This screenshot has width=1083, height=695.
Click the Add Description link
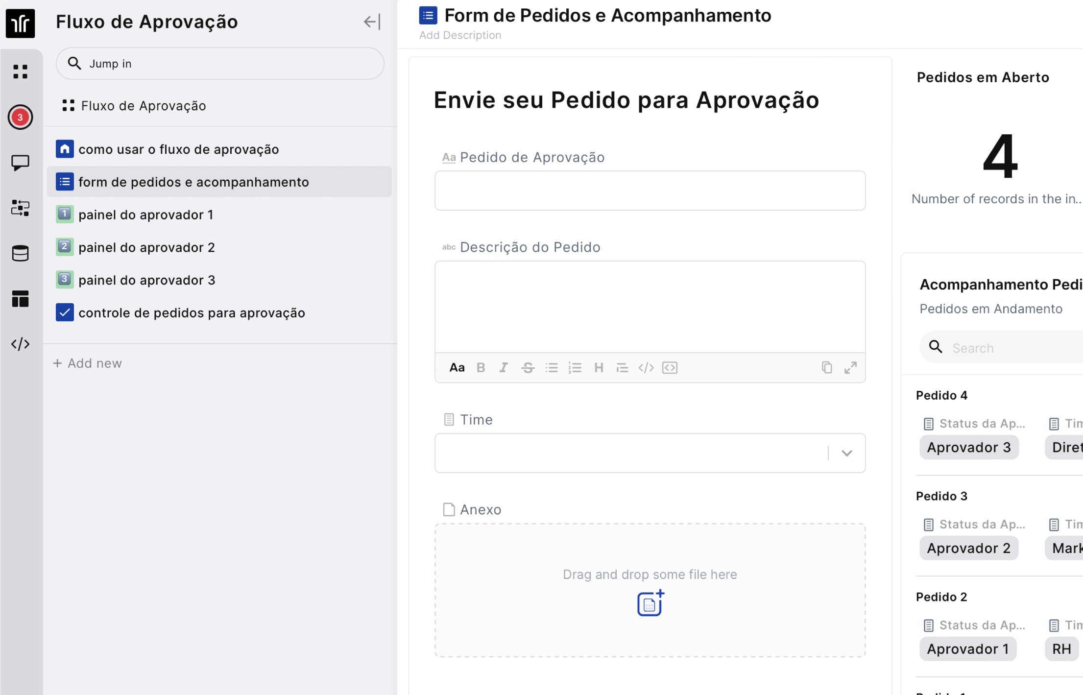tap(460, 35)
